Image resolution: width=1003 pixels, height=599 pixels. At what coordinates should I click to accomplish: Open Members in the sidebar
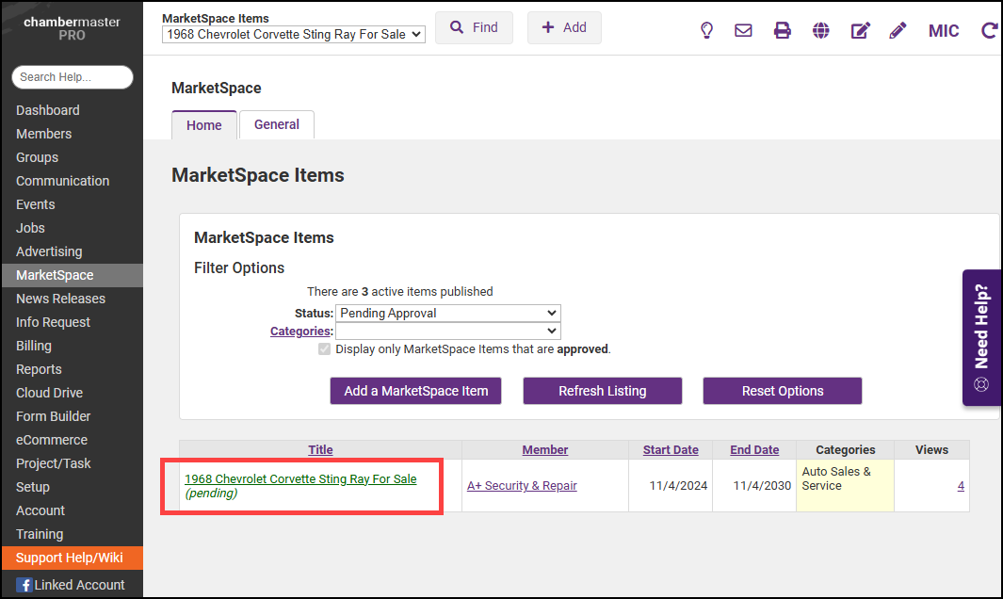tap(44, 134)
